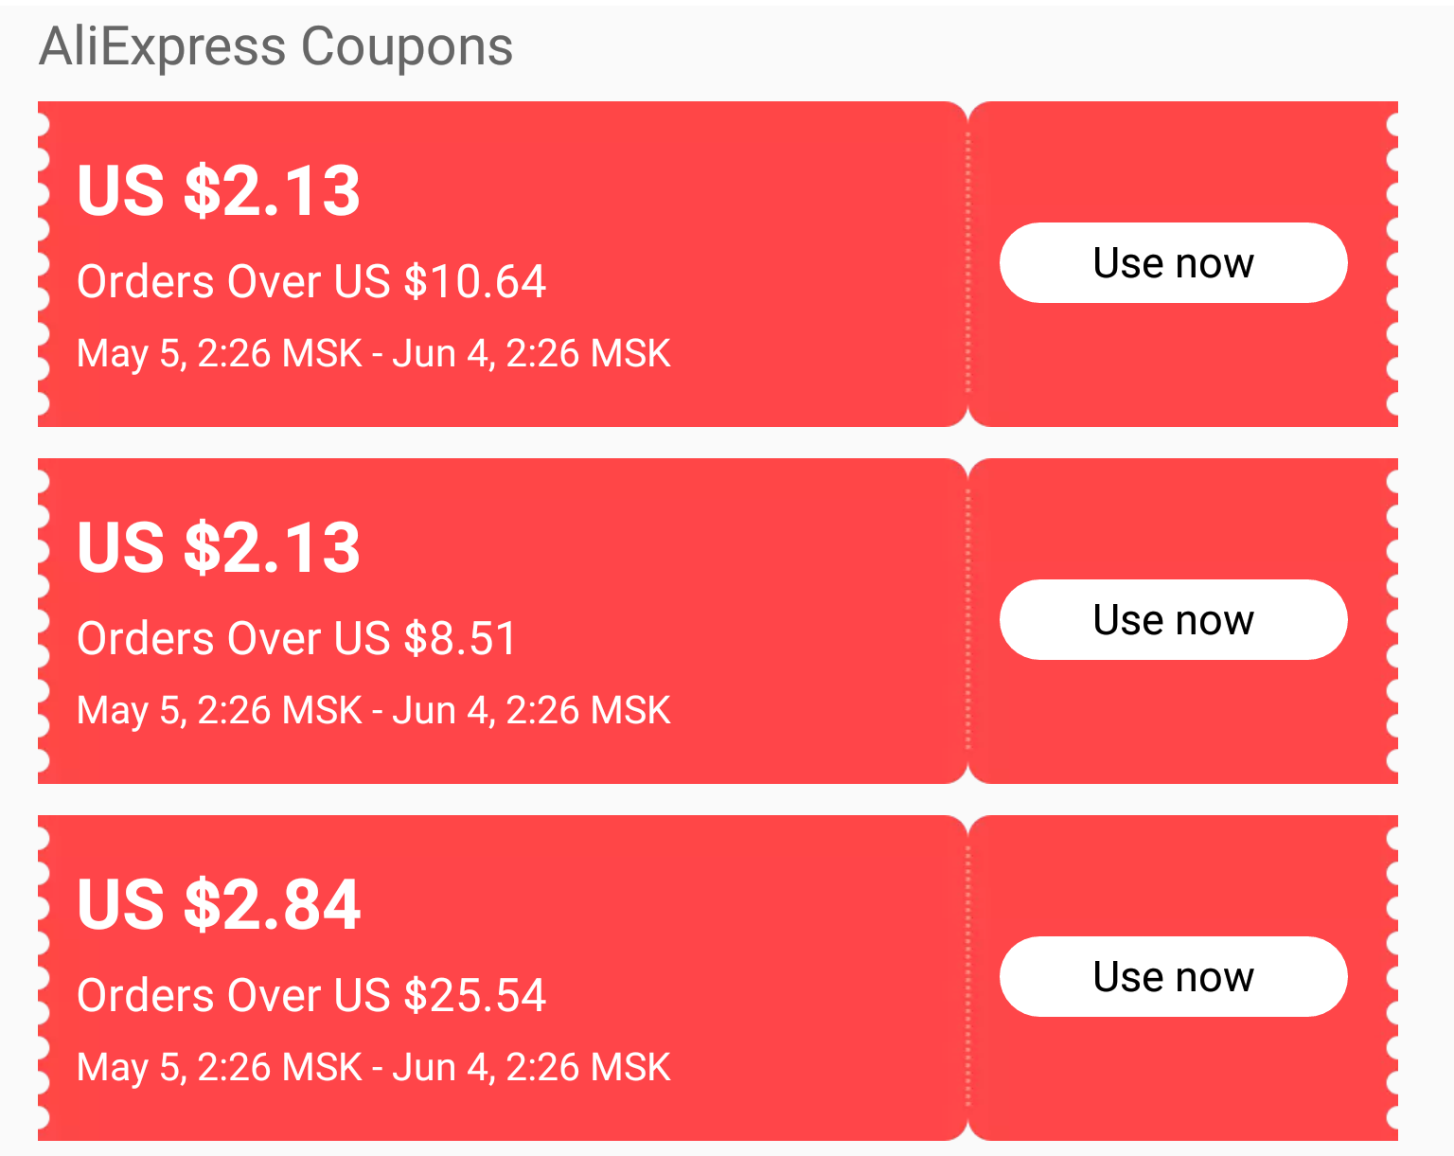Click the perforated left edge of the first coupon
The image size is (1454, 1156).
(44, 264)
